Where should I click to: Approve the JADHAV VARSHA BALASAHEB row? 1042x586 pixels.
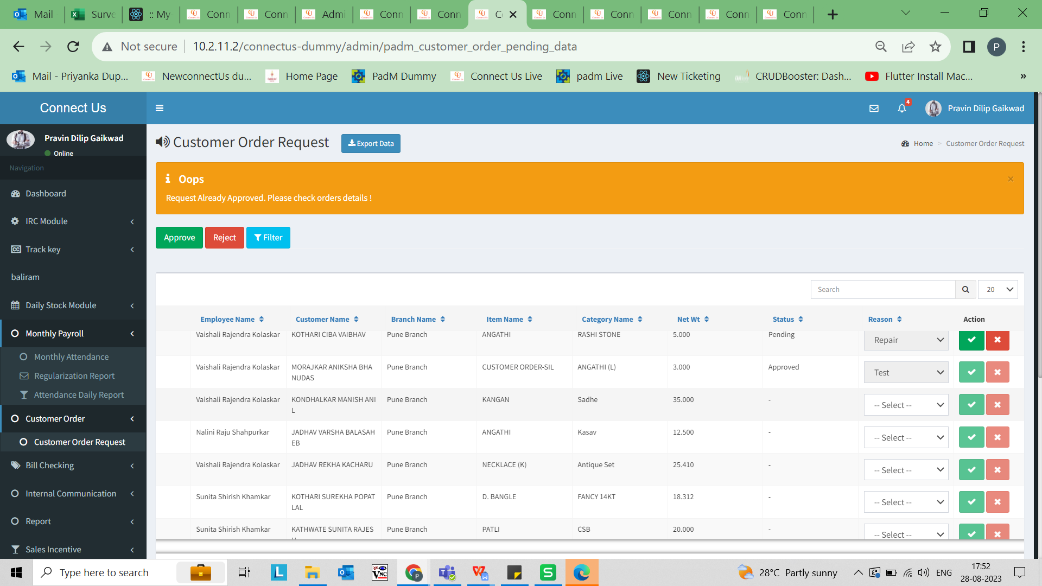click(x=971, y=437)
